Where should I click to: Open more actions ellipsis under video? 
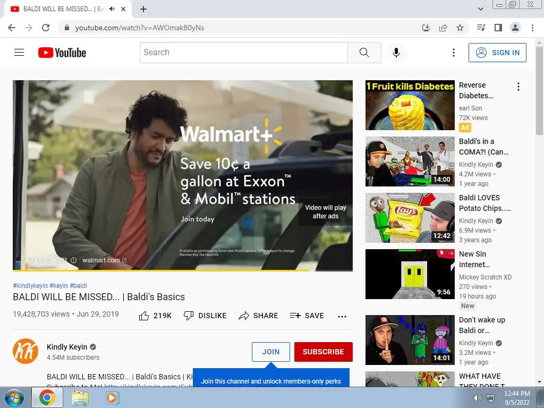[342, 316]
